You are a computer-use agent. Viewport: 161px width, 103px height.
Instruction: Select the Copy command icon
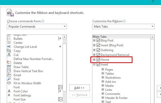point(9,51)
